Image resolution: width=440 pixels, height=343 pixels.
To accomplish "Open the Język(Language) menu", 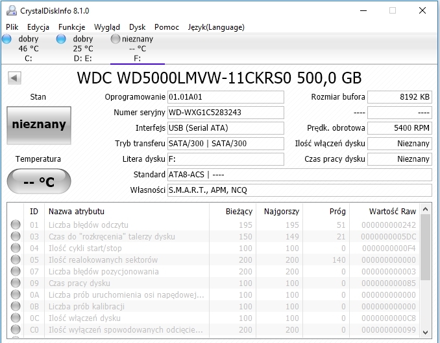I will [x=216, y=27].
